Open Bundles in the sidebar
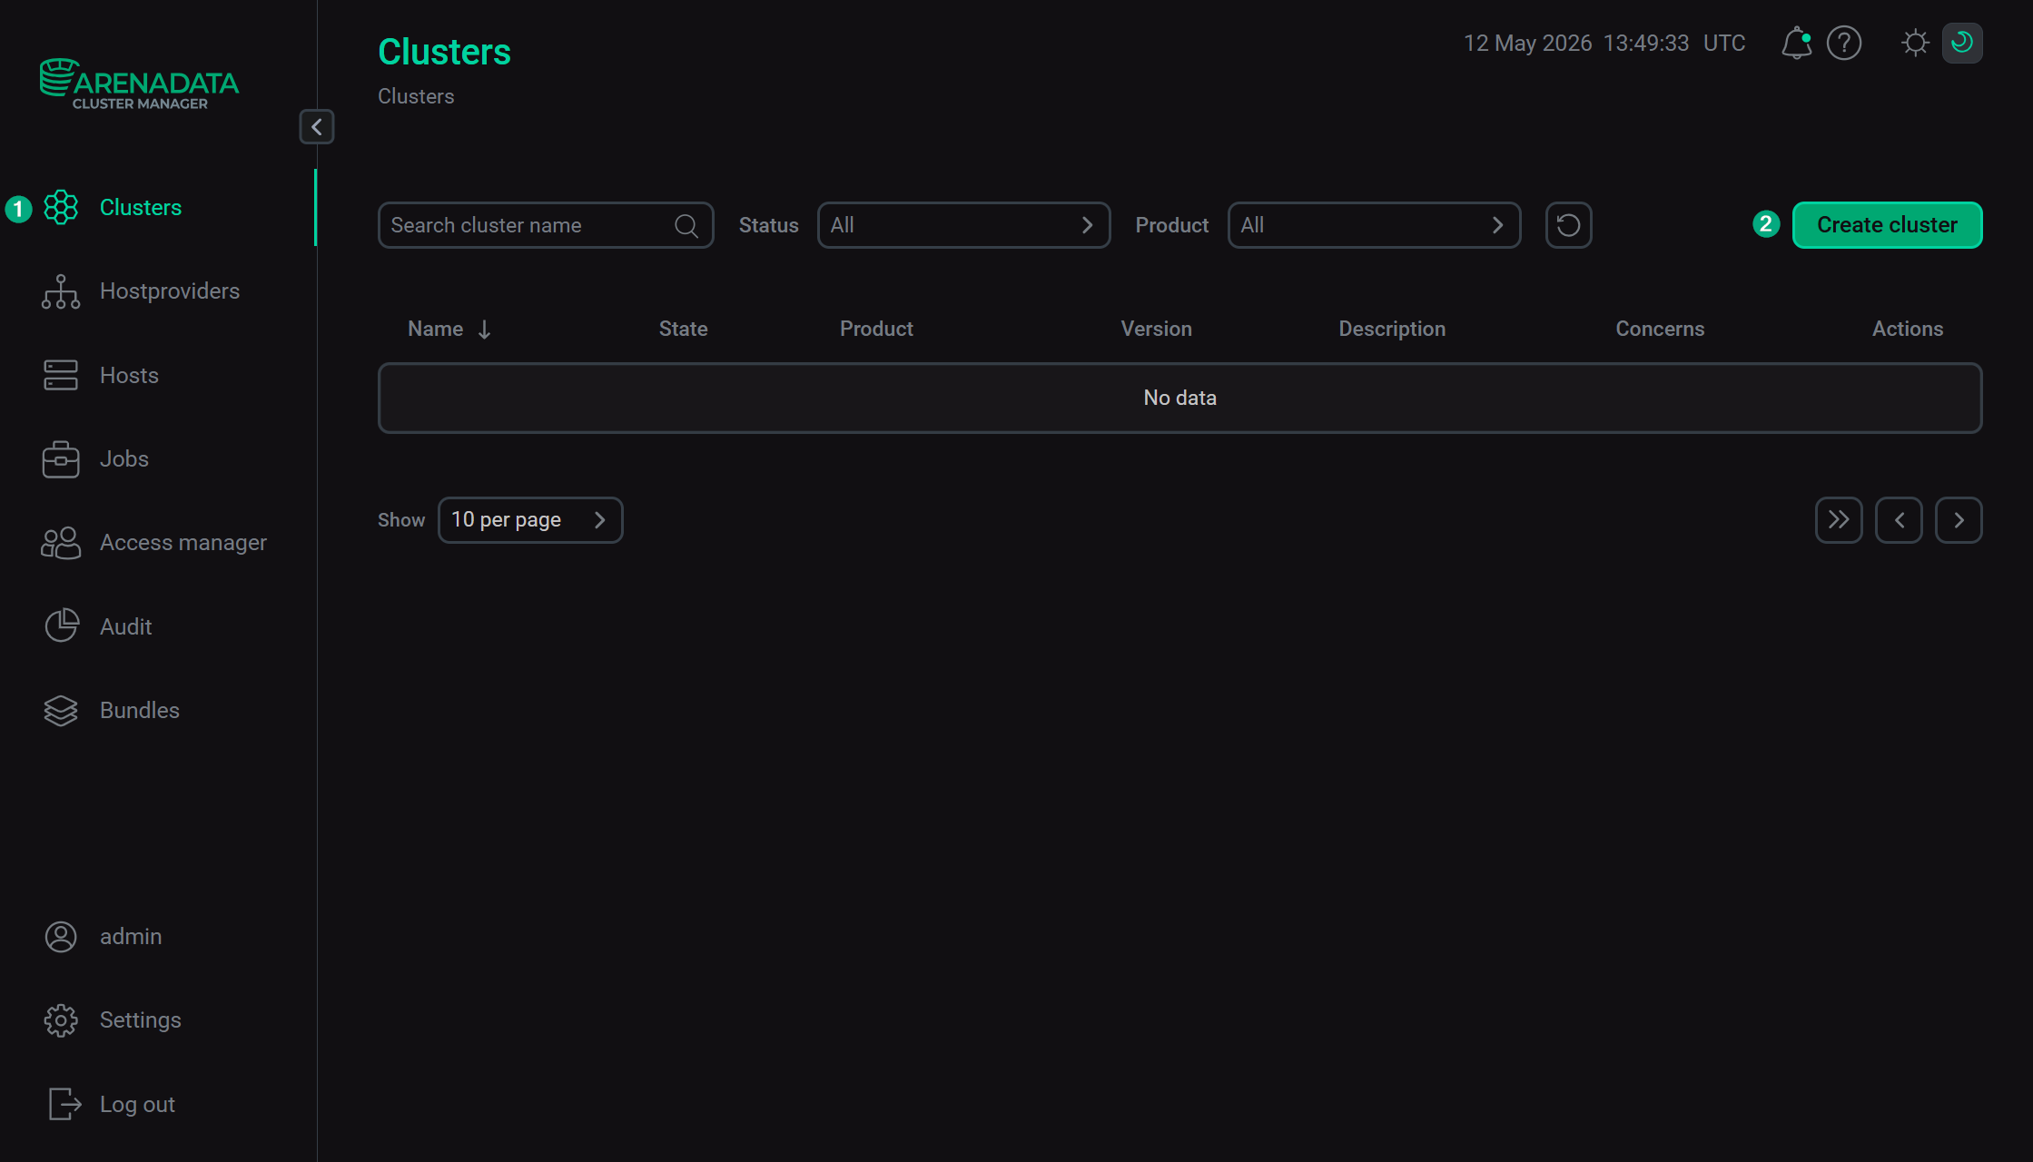 [x=140, y=711]
